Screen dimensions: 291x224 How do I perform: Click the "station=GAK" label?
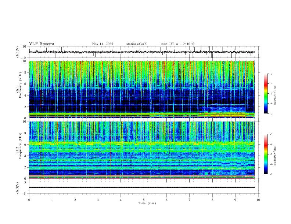point(137,44)
